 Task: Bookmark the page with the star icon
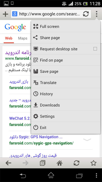pyautogui.click(x=93, y=163)
